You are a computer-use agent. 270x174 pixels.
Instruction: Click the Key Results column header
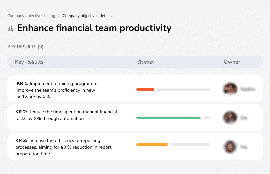[29, 62]
